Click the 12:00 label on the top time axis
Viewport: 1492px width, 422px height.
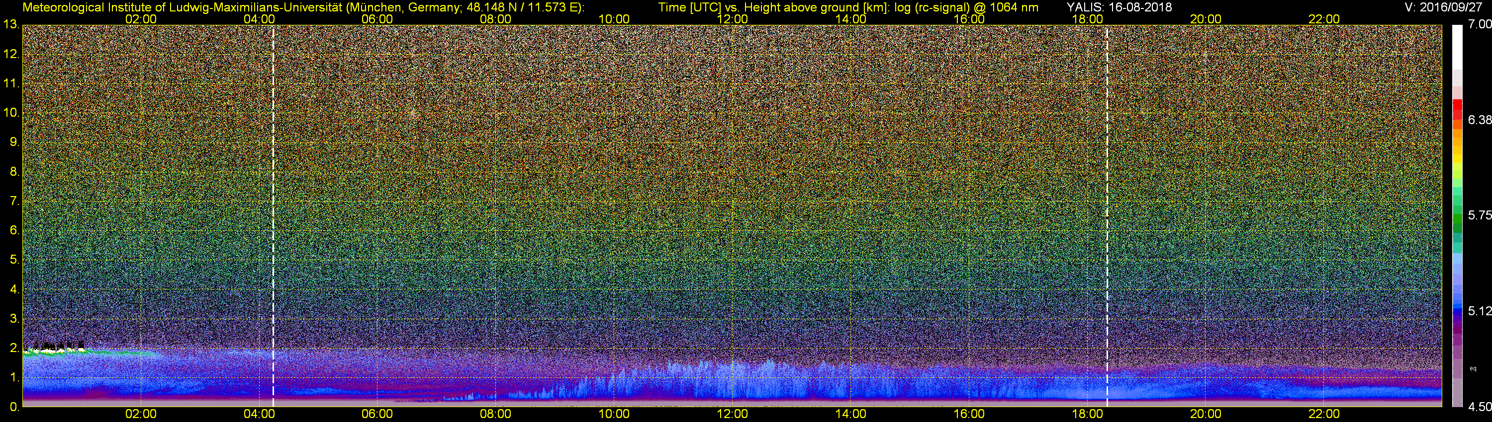[732, 19]
